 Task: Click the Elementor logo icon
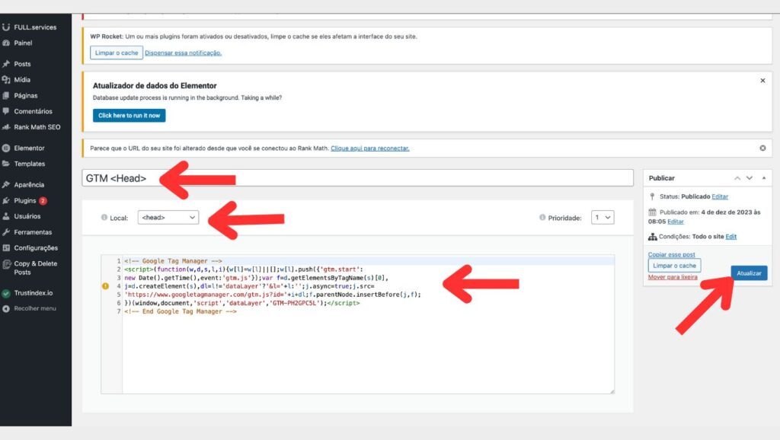click(6, 148)
